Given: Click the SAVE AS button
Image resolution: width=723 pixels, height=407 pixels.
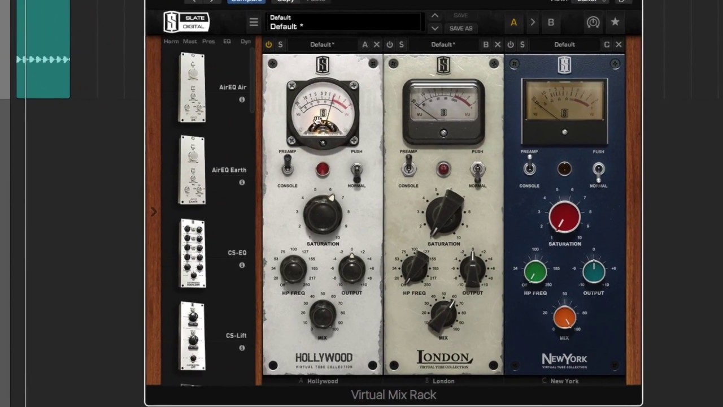Looking at the screenshot, I should 461,28.
